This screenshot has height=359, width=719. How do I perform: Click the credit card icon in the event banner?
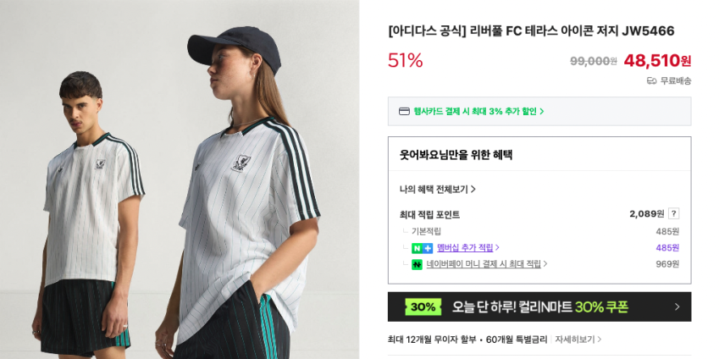404,112
